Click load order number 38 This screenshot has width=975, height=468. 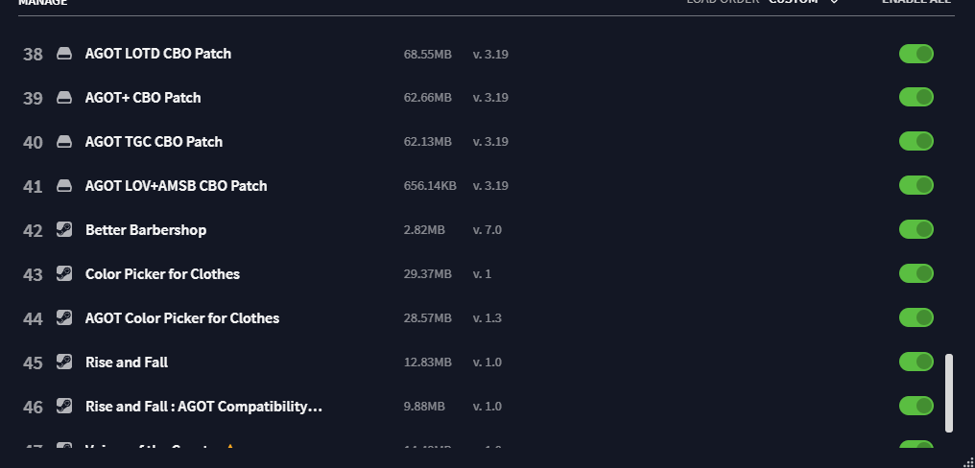(x=33, y=55)
